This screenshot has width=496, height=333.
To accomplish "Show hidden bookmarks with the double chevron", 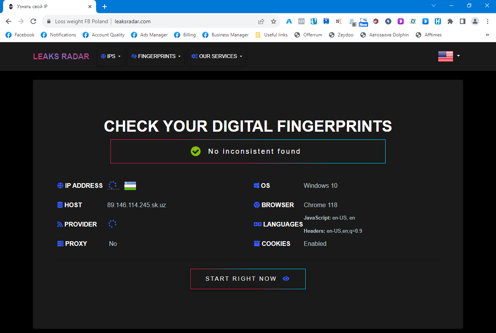I will click(x=487, y=35).
